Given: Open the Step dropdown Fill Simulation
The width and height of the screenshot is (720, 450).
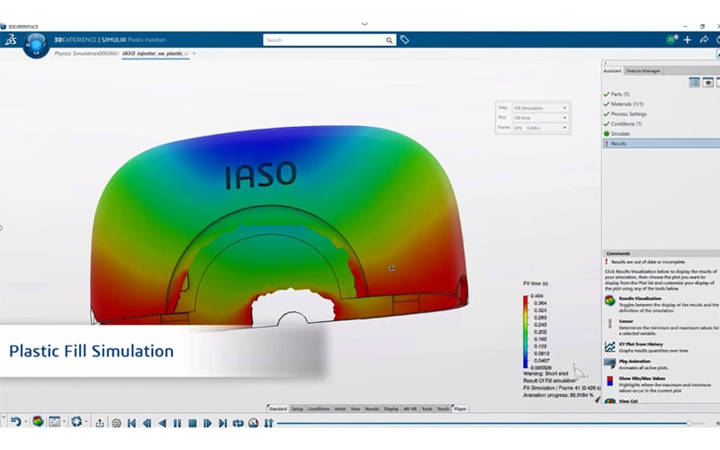Looking at the screenshot, I should click(540, 108).
